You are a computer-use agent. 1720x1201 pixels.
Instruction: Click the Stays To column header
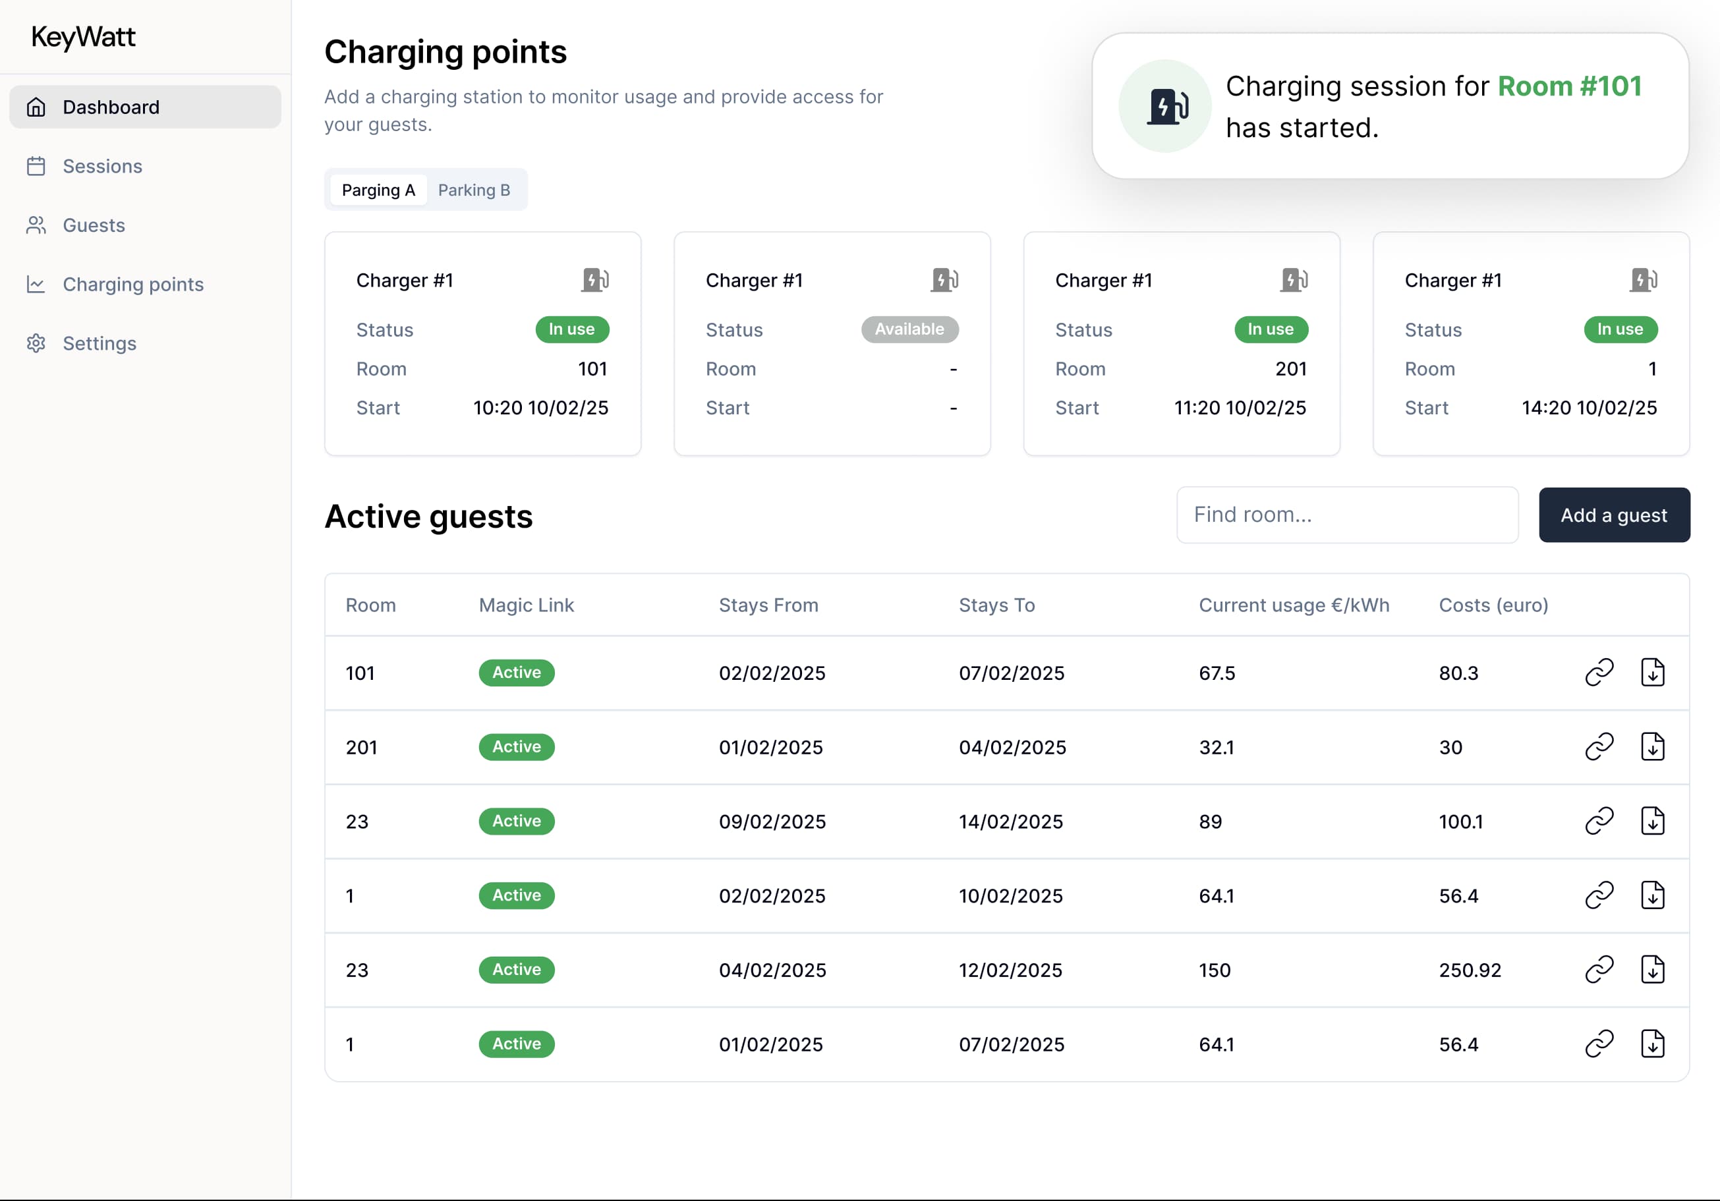coord(996,605)
